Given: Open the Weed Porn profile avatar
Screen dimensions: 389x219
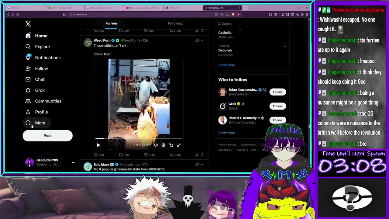Looking at the screenshot, I should click(x=88, y=43).
